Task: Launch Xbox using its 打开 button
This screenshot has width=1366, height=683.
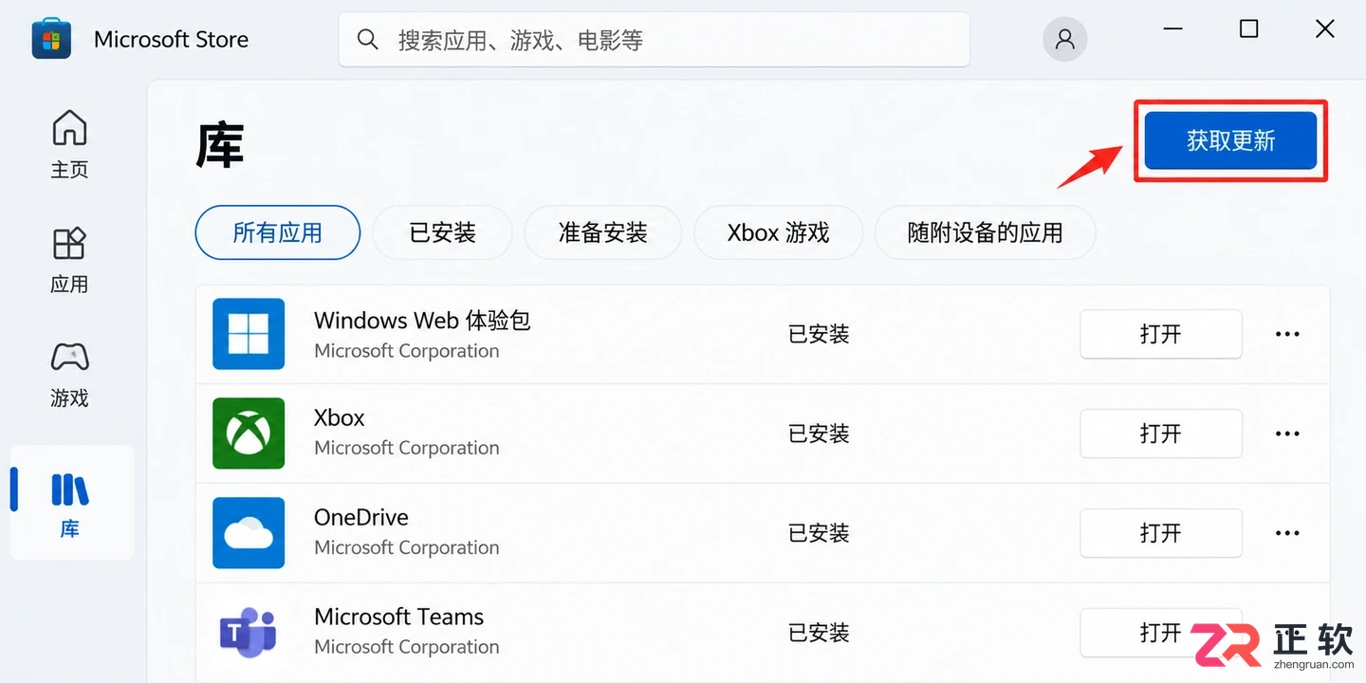Action: 1161,434
